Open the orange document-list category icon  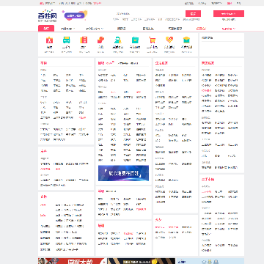(84, 40)
